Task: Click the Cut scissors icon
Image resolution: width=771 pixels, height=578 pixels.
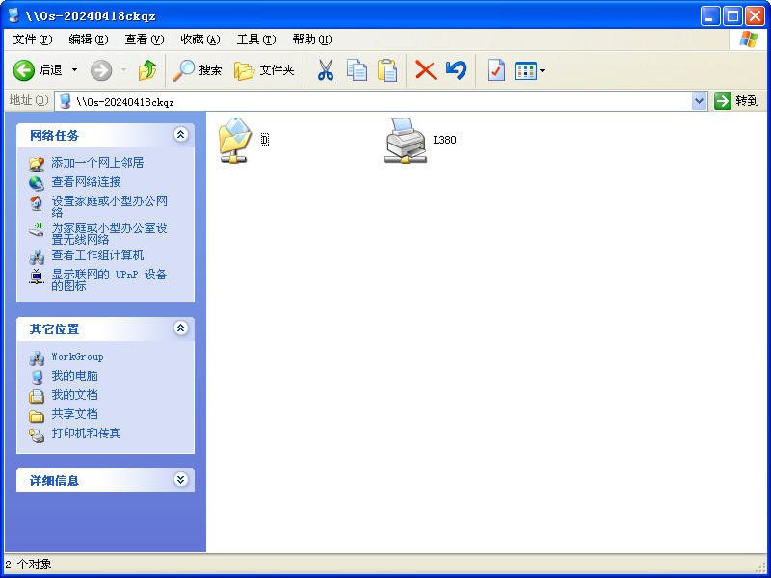Action: tap(326, 70)
